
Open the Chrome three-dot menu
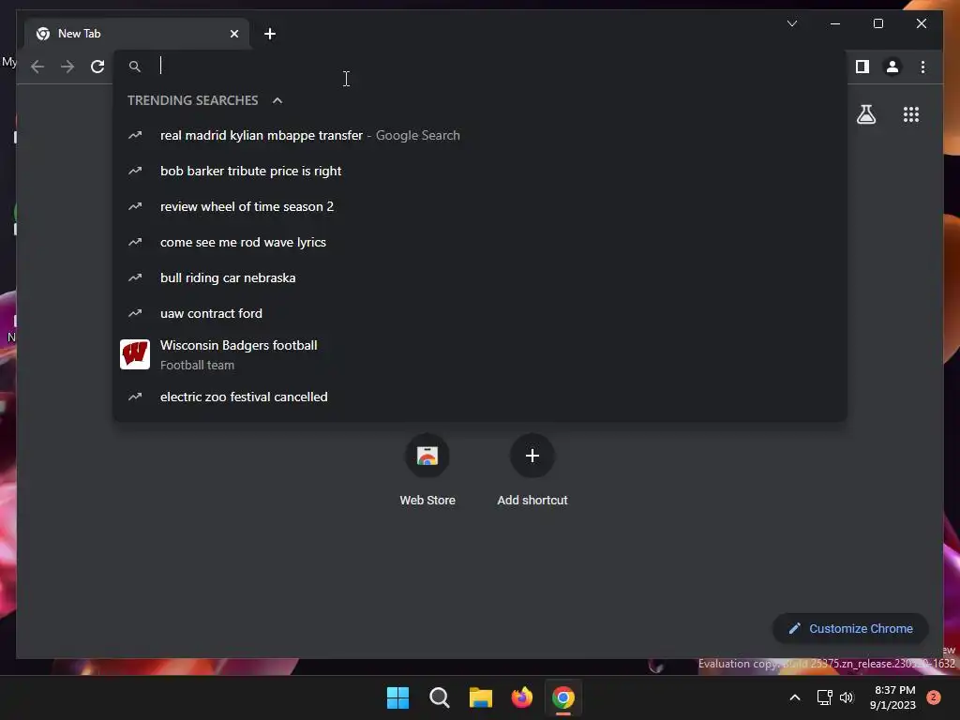coord(922,67)
